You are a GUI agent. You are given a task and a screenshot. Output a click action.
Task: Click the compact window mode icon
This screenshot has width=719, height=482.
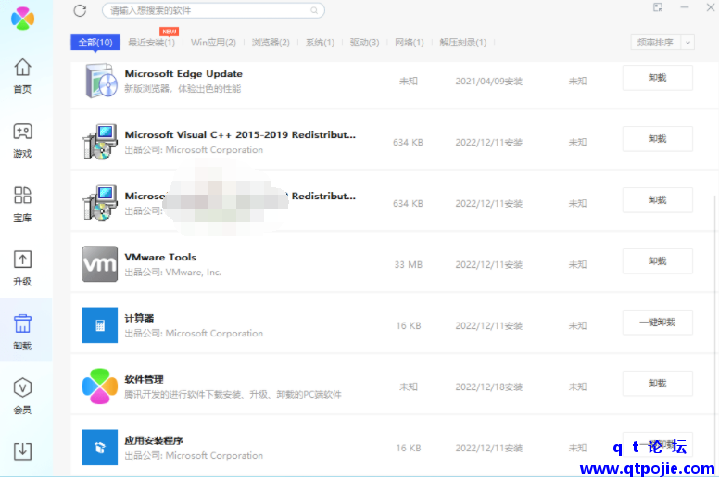click(658, 6)
